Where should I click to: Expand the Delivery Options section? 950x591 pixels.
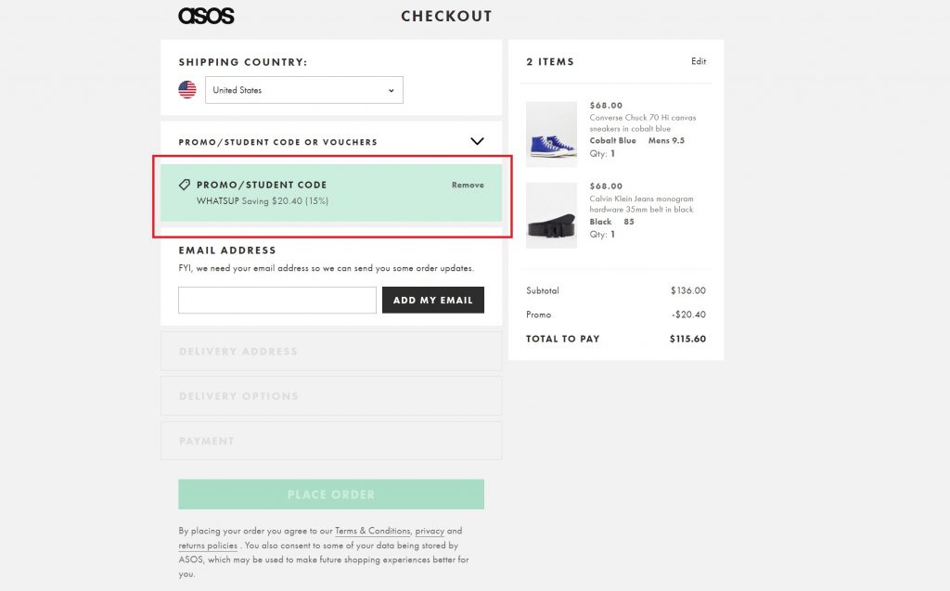click(x=331, y=396)
